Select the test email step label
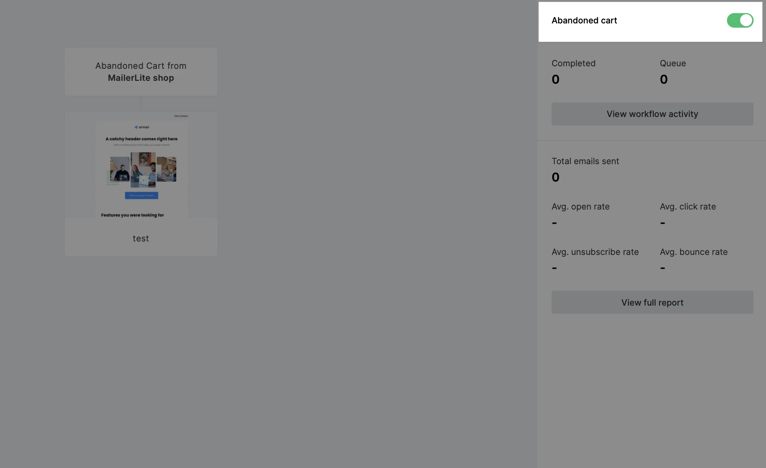 pos(141,238)
